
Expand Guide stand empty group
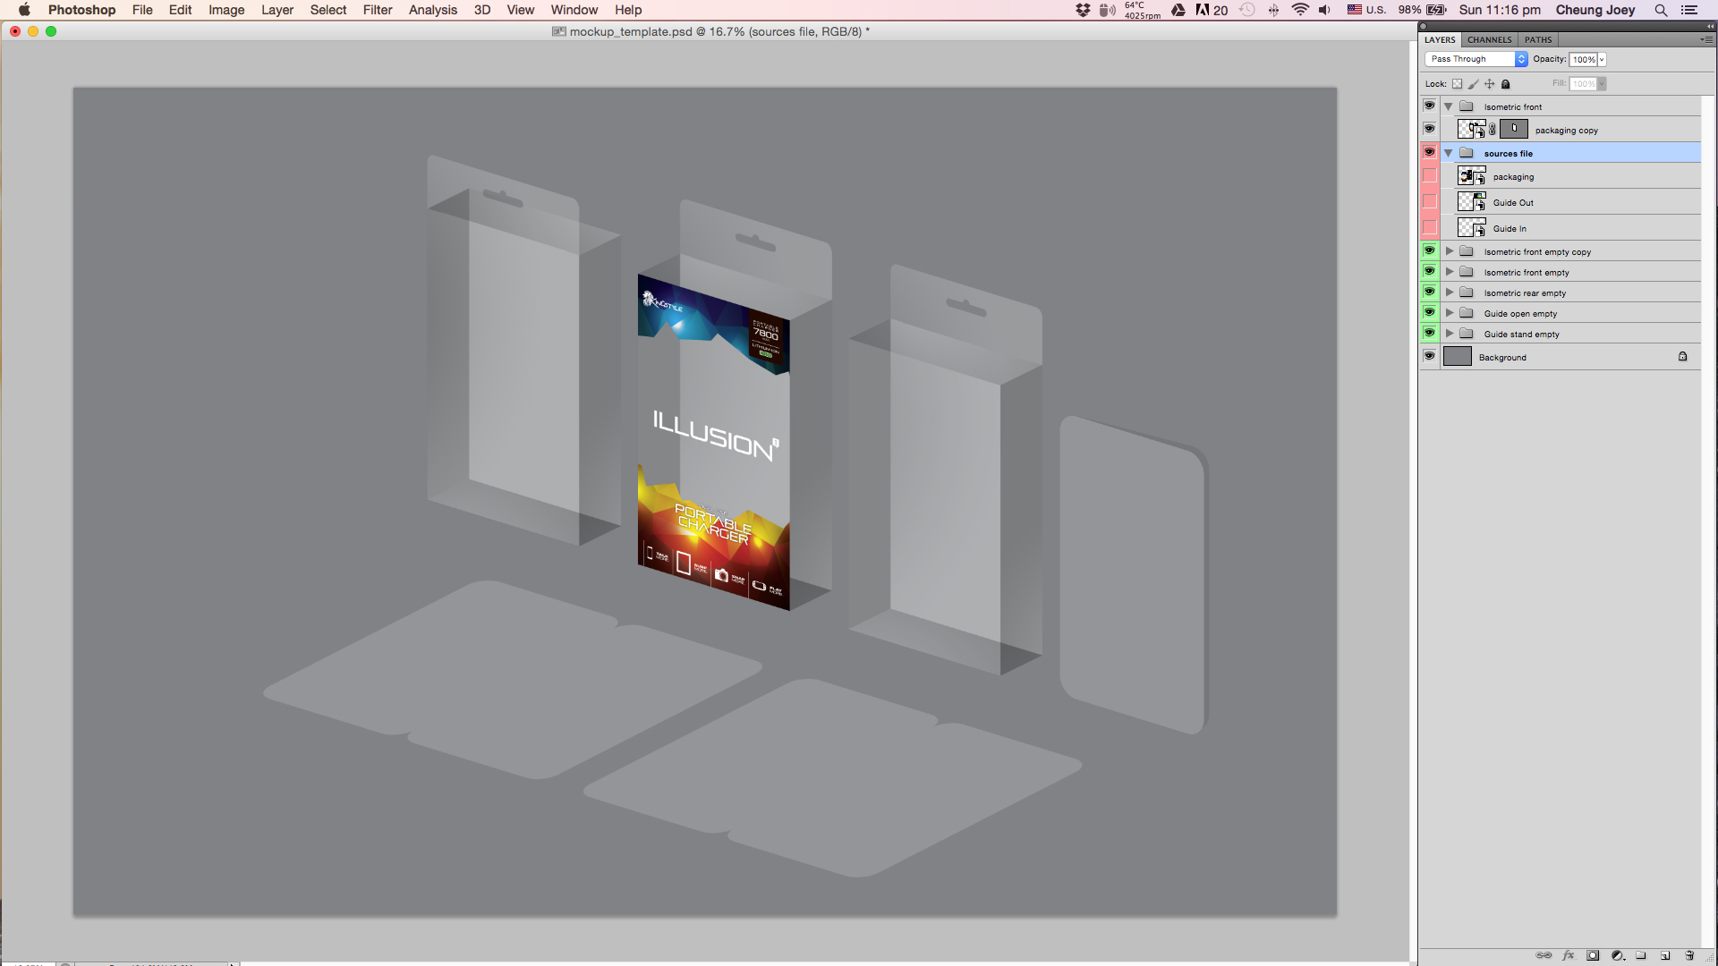tap(1450, 334)
